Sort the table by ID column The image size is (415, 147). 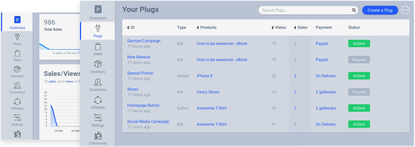pos(131,27)
